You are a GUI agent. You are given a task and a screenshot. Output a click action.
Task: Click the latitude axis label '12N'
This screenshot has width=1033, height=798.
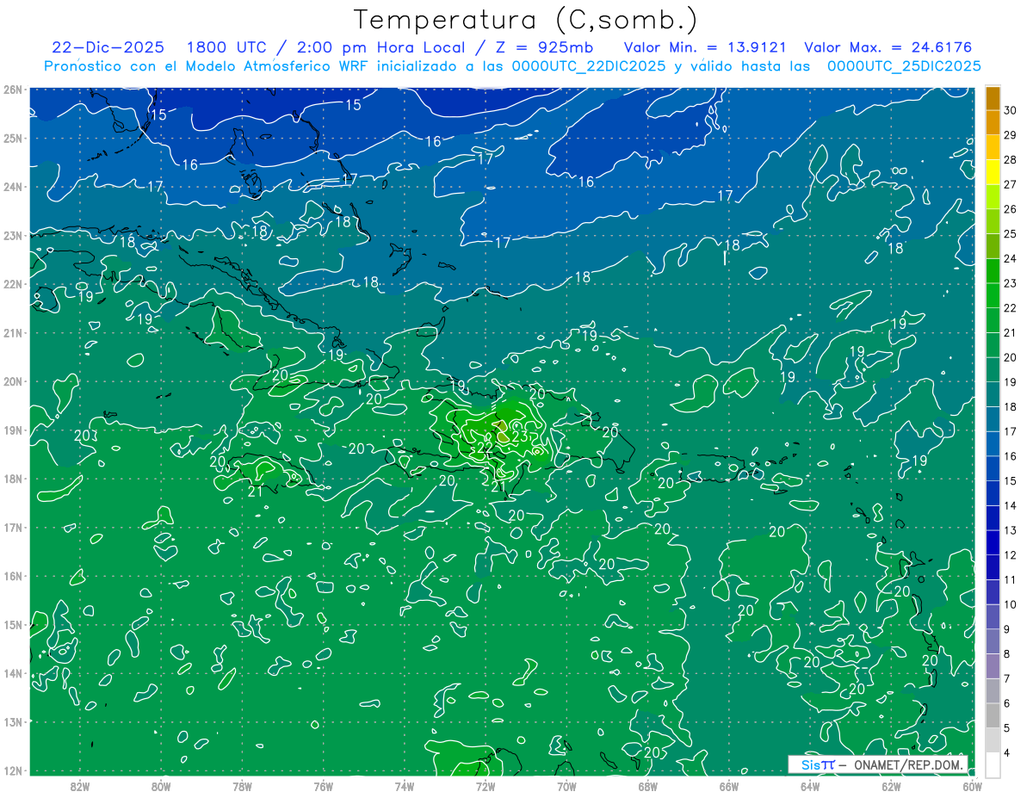(x=13, y=770)
